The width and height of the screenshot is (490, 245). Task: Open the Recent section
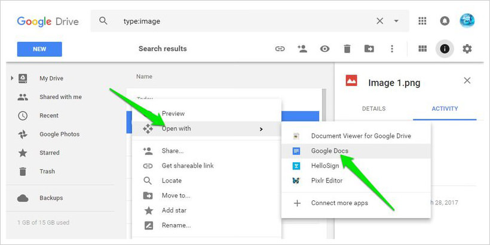click(x=49, y=116)
